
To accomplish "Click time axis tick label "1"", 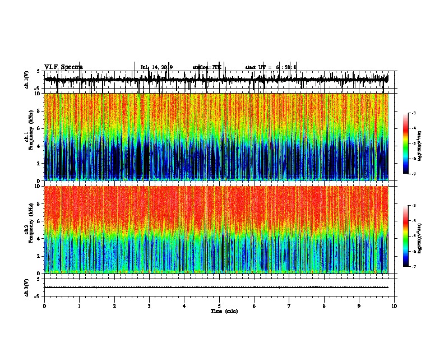I will [x=79, y=306].
